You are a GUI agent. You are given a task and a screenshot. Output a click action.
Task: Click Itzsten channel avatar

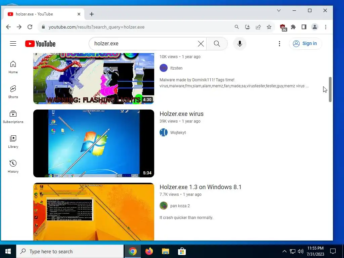(164, 68)
